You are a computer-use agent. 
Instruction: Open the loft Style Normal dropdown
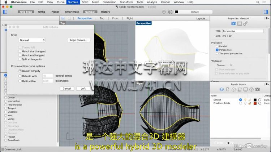coord(32,40)
